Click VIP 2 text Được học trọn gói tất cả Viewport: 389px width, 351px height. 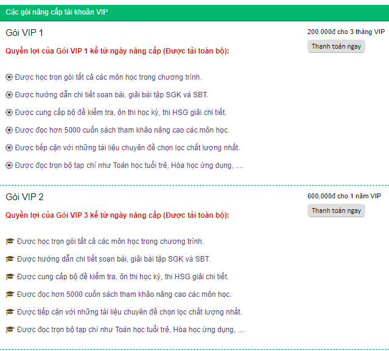coord(110,242)
